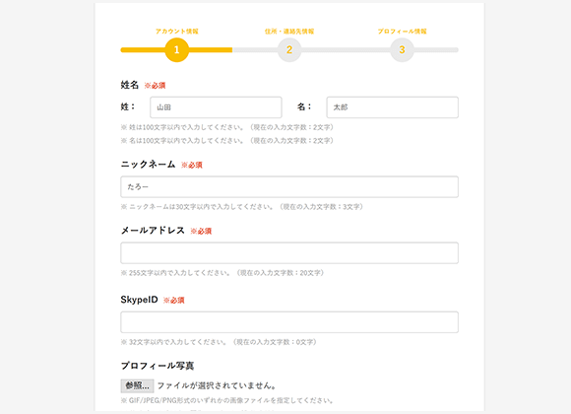Screen dimensions: 571x414
Task: Click the ニックネーム heading label
Action: 149,165
